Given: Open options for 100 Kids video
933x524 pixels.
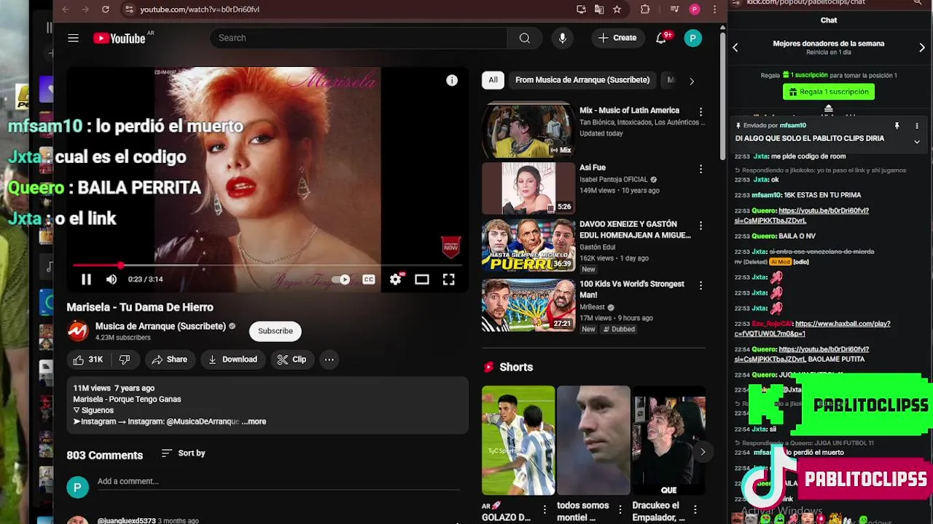Looking at the screenshot, I should coord(700,285).
